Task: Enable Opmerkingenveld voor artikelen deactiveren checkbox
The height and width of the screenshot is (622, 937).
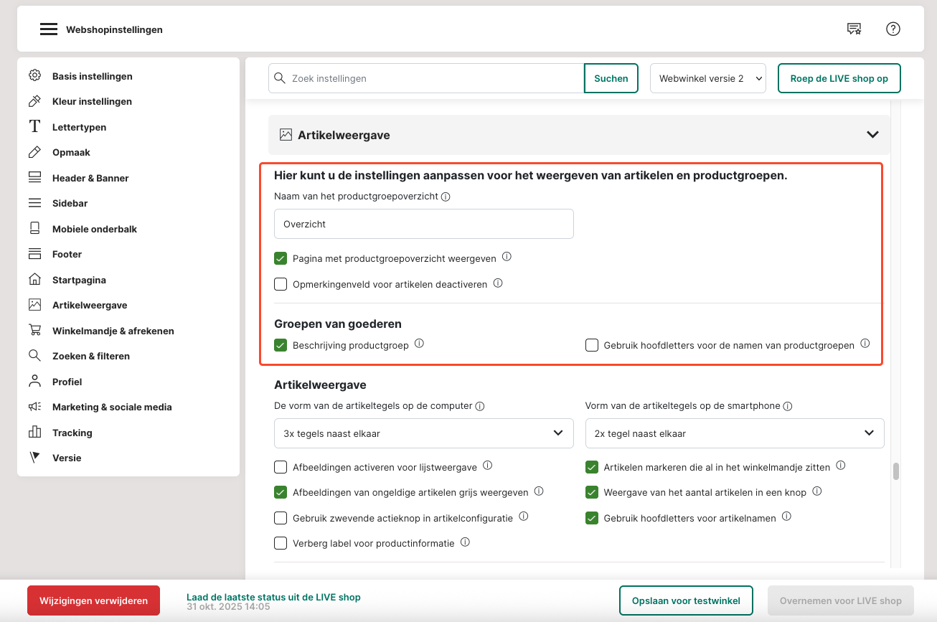Action: pyautogui.click(x=281, y=284)
